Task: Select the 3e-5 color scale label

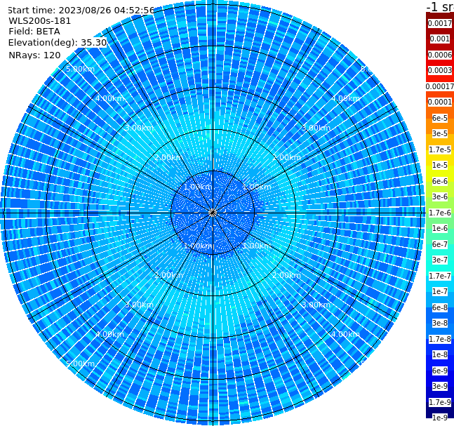Action: point(440,133)
